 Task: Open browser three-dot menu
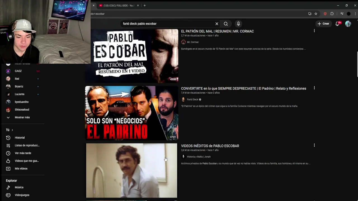tap(355, 14)
